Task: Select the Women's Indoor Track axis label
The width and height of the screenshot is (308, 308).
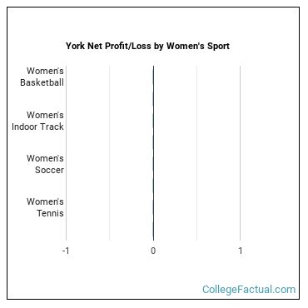Action: (37, 121)
